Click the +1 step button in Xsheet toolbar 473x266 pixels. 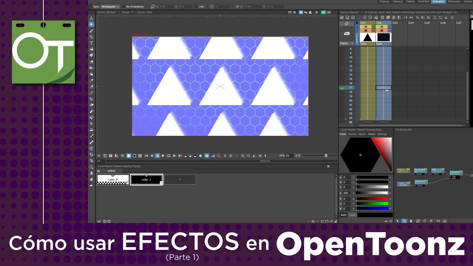tap(411, 17)
